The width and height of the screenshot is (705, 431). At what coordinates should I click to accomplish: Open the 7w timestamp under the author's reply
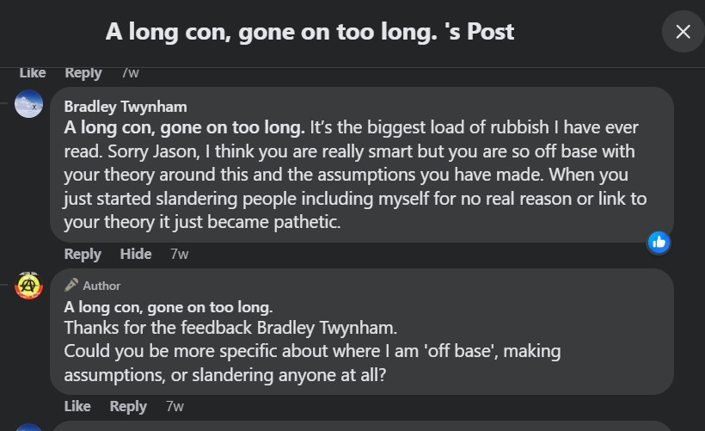point(175,406)
